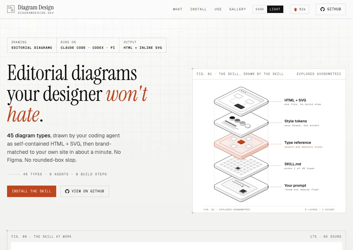Click the 'draw our deploy flow' caption

(x=302, y=189)
